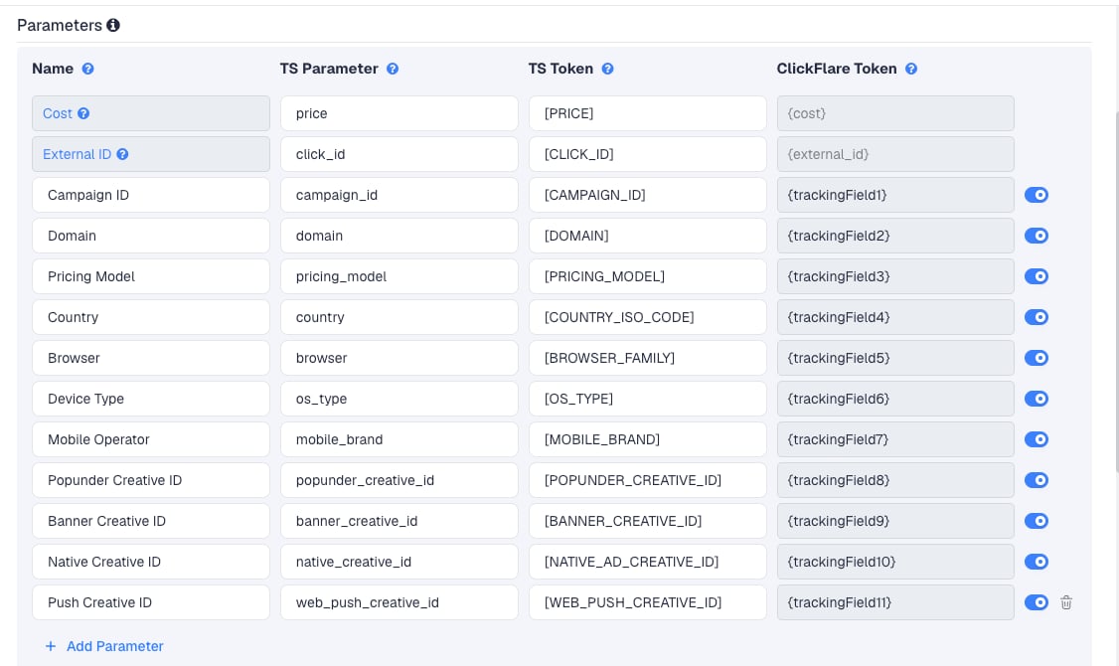Show help for the ClickFlare Token column

(911, 69)
